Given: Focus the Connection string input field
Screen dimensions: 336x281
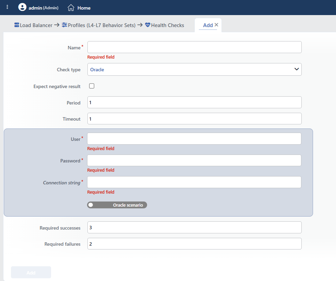Looking at the screenshot, I should click(x=194, y=182).
